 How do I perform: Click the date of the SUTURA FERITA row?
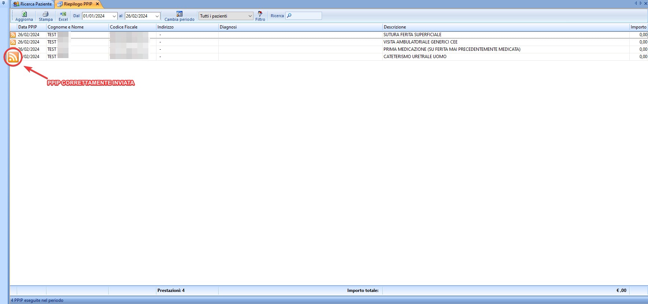click(x=29, y=35)
